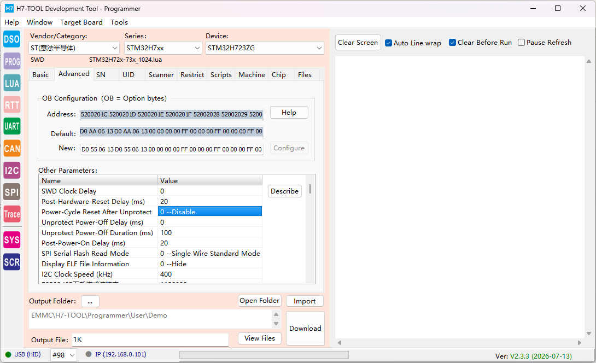Expand the Device STM32H723ZG dropdown
Image resolution: width=596 pixels, height=363 pixels.
click(x=265, y=48)
